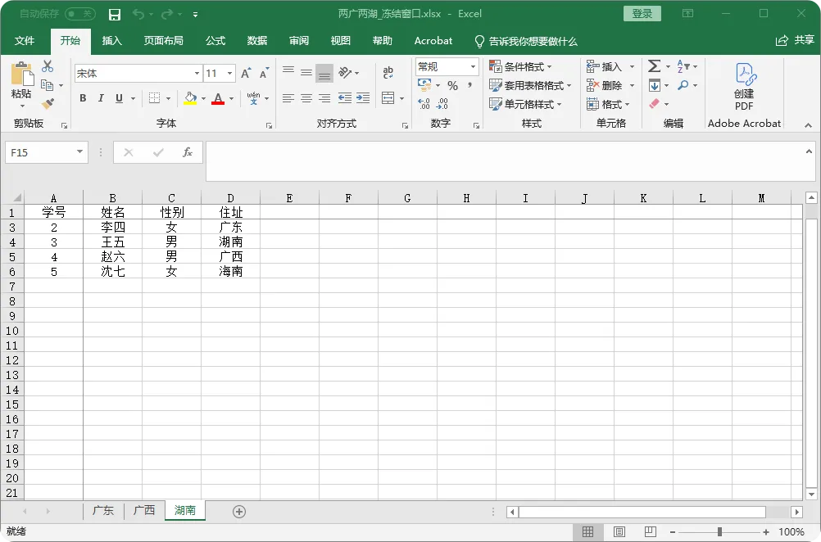Click the Sign in button
The width and height of the screenshot is (821, 542).
(642, 14)
